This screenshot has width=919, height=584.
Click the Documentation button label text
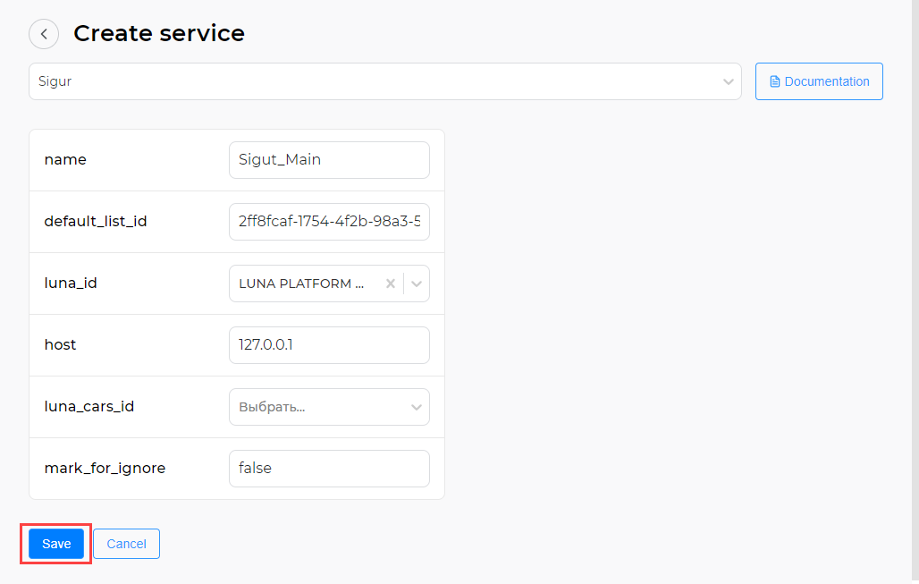[x=827, y=80]
